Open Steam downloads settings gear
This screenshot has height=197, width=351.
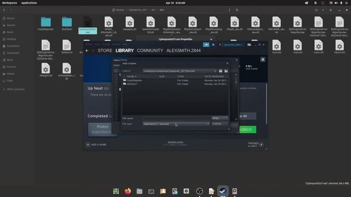point(263,60)
